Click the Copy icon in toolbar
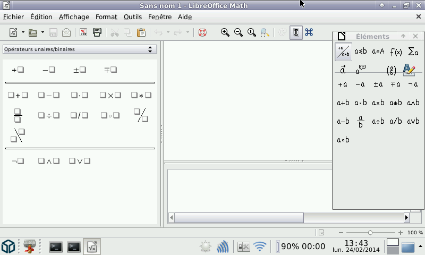This screenshot has width=425, height=255. click(x=128, y=32)
